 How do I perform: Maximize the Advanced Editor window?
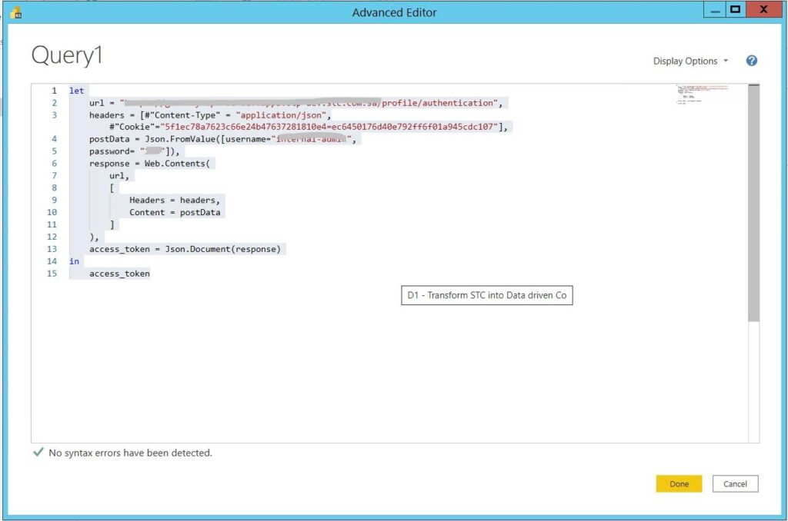pos(735,10)
